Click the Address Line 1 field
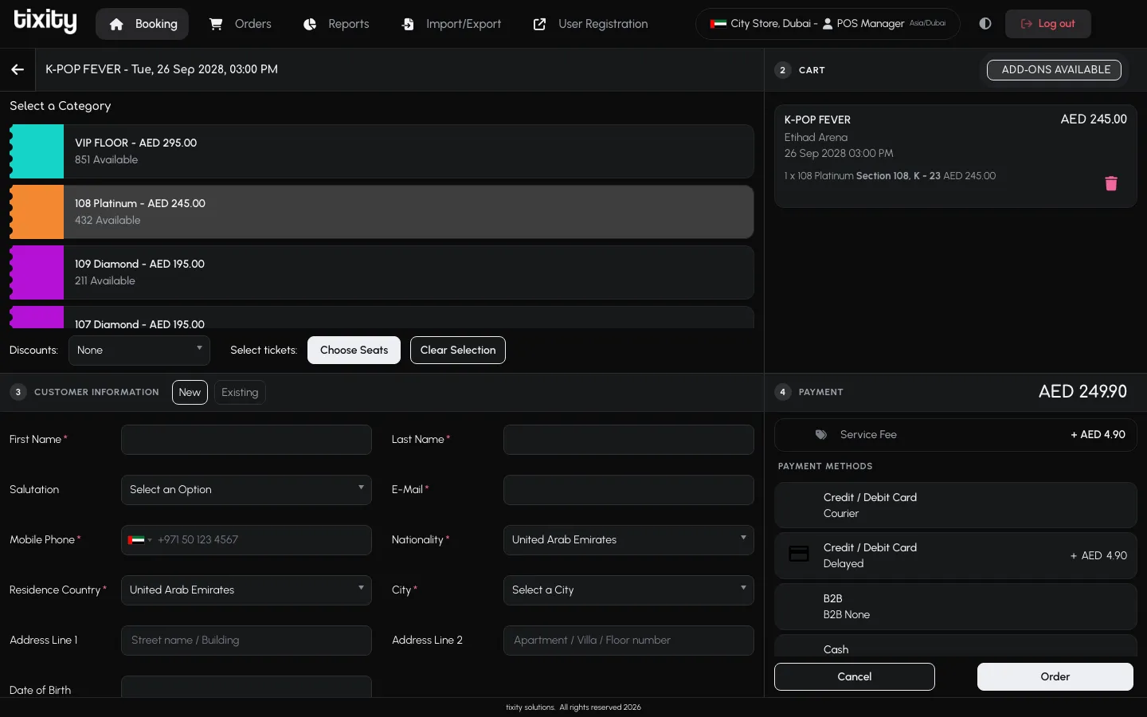The image size is (1147, 717). click(x=246, y=641)
